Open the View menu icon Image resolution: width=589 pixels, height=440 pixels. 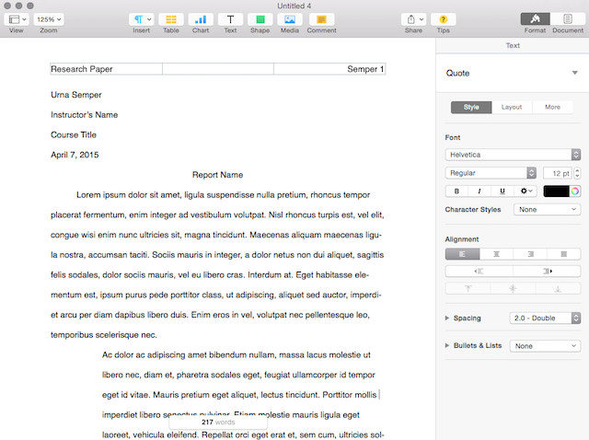(17, 19)
